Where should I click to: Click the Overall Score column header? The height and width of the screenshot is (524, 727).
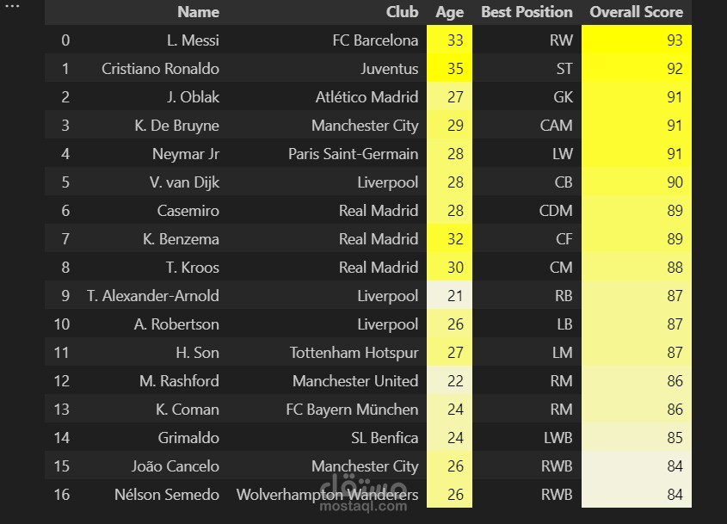pyautogui.click(x=636, y=12)
